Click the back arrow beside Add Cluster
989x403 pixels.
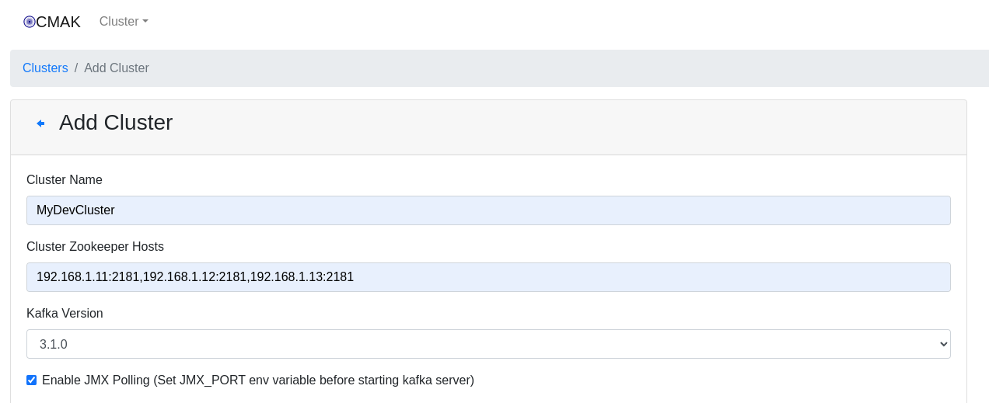40,123
